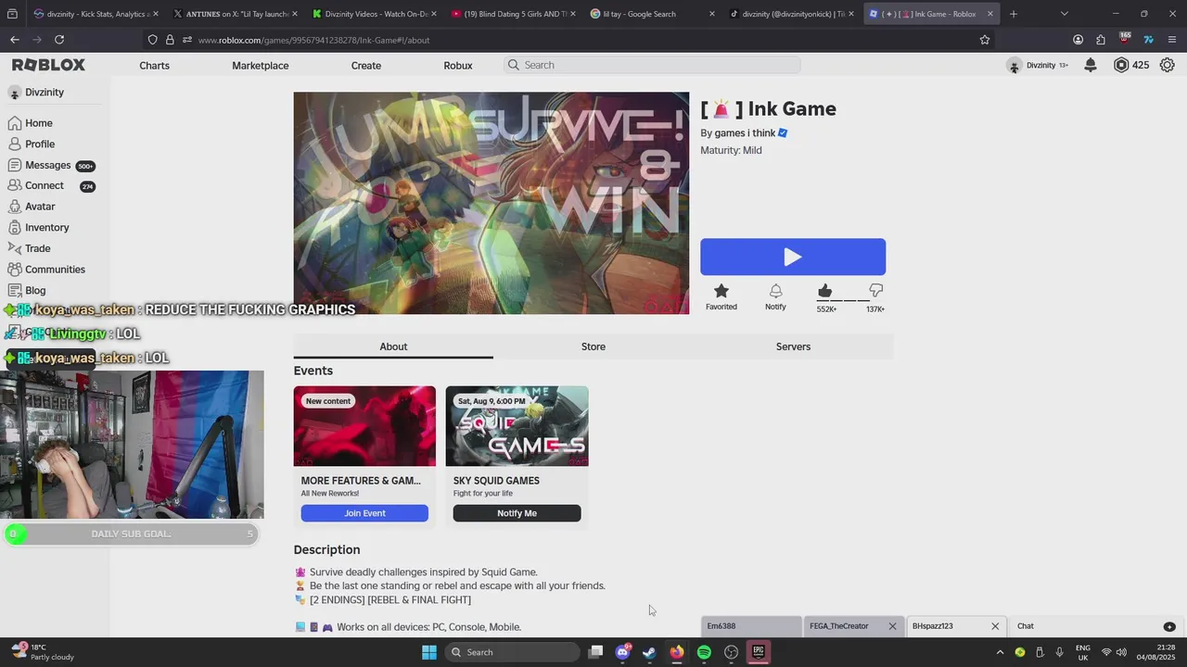Open Spotify from the taskbar
This screenshot has width=1187, height=667.
pos(704,652)
